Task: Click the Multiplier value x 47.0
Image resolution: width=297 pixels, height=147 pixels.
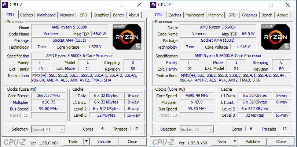Action: click(x=197, y=102)
